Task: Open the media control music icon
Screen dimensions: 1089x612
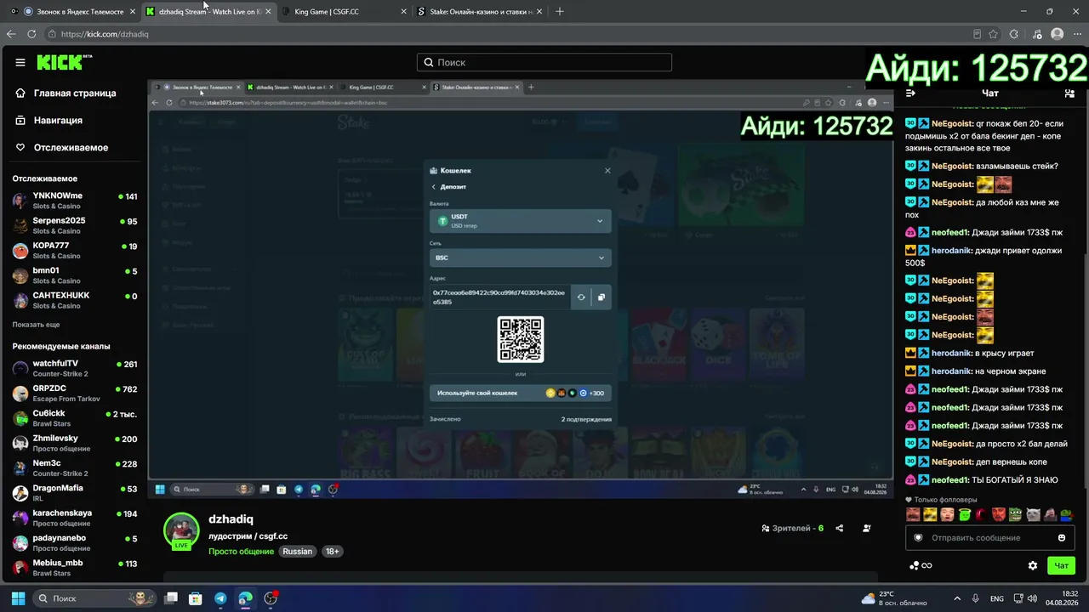Action: pos(1035,34)
